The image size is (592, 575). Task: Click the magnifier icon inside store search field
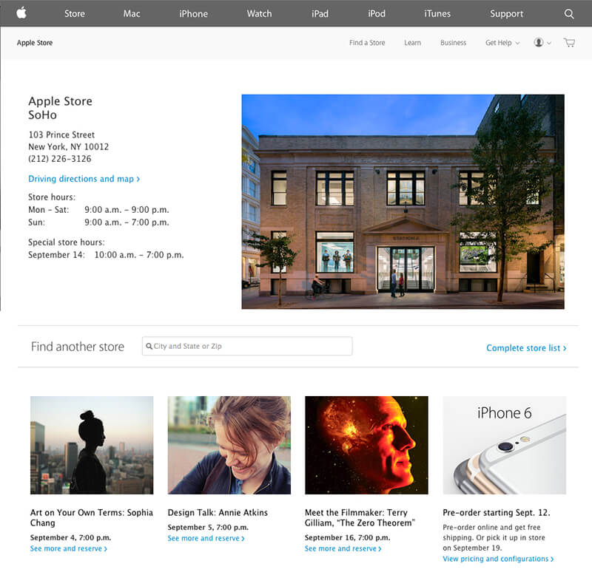(149, 346)
